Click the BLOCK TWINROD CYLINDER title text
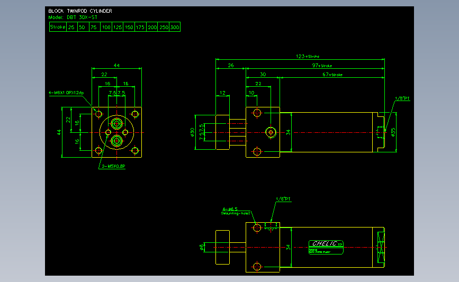The width and height of the screenshot is (459, 282). (80, 11)
